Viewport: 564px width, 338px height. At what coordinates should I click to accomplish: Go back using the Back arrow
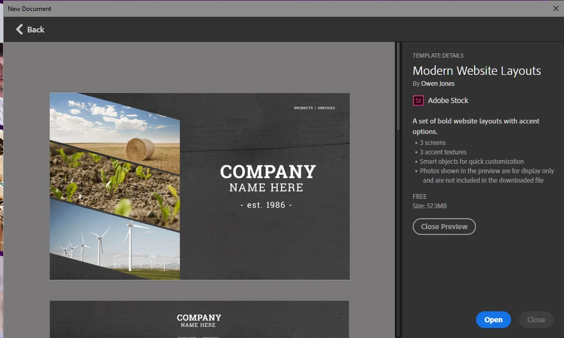click(x=19, y=29)
